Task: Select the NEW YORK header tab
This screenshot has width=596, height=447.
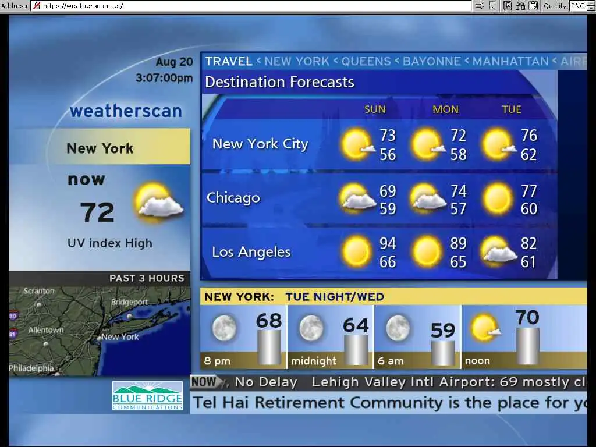Action: (x=297, y=61)
